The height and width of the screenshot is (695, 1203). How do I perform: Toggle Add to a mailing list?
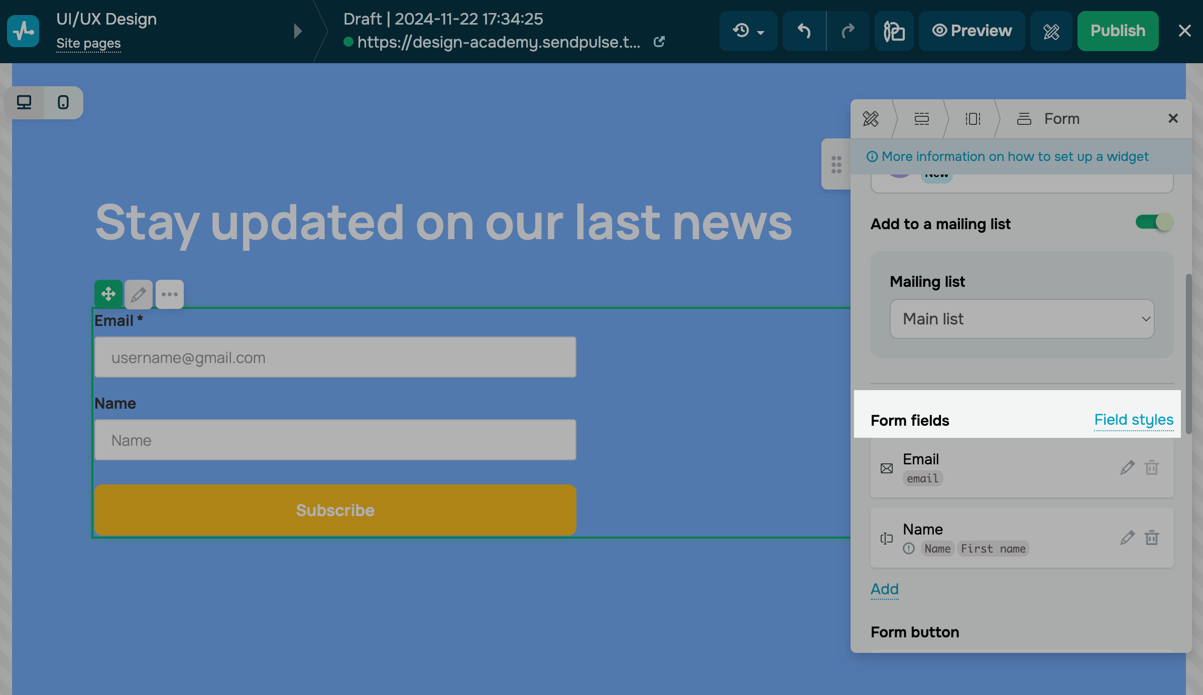(x=1154, y=222)
